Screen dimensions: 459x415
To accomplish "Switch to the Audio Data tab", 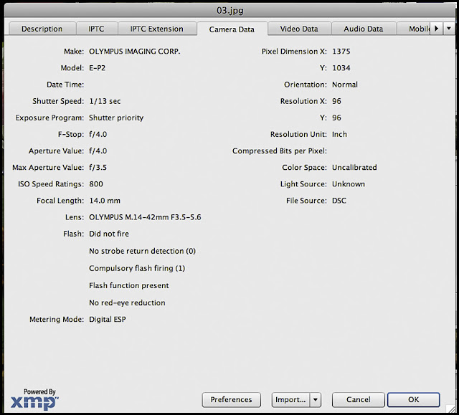I will (364, 29).
